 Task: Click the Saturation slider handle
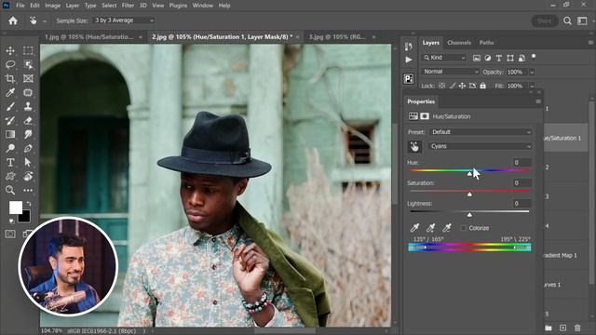469,194
